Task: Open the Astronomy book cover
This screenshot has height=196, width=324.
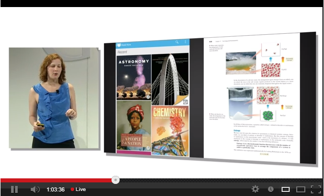Action: (134, 77)
